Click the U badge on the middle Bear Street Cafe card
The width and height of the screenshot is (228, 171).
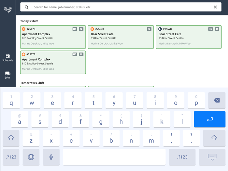point(149,29)
